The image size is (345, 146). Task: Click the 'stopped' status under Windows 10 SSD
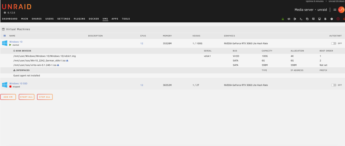coord(16,87)
